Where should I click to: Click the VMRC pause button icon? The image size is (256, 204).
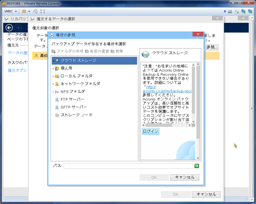click(x=24, y=11)
